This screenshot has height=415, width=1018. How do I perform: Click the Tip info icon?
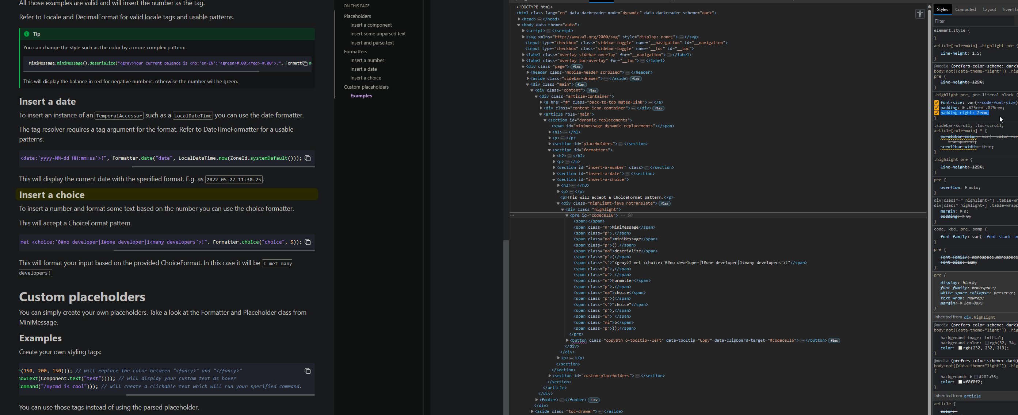pos(26,34)
